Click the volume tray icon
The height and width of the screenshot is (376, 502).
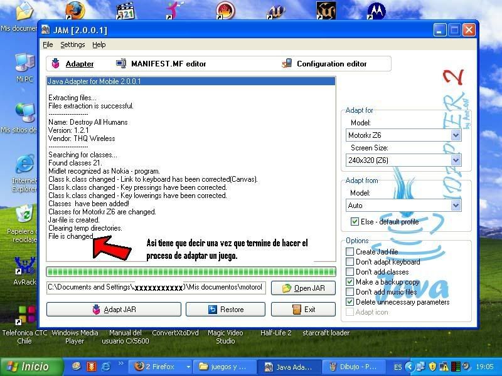coord(466,366)
